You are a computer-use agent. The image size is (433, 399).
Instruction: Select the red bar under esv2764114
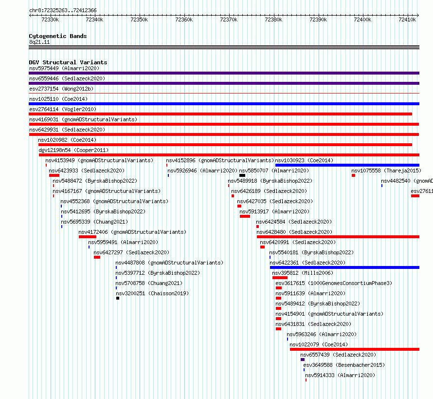[x=220, y=114]
